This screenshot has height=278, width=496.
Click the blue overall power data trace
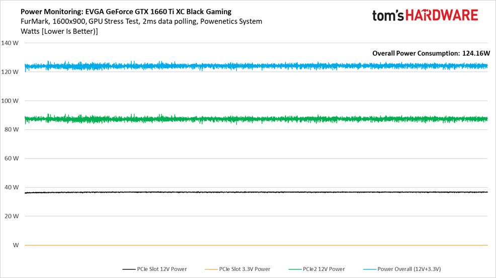[x=256, y=66]
